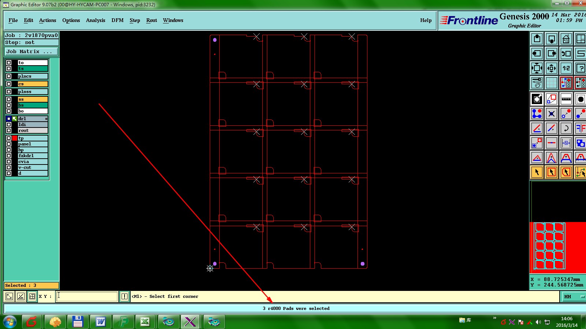Click the white circle on black feature icon
Viewport: 586px width, 329px height.
point(537,99)
